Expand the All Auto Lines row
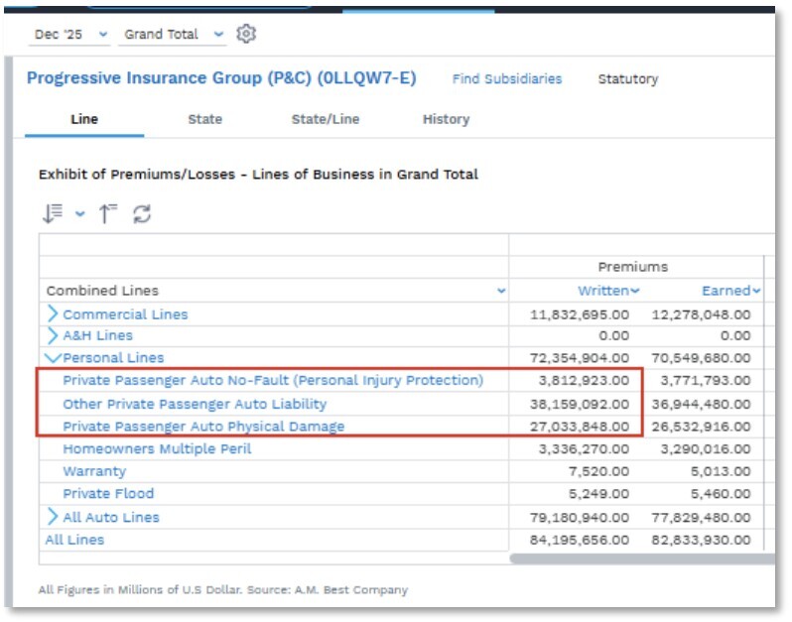This screenshot has height=622, width=792. click(x=52, y=517)
